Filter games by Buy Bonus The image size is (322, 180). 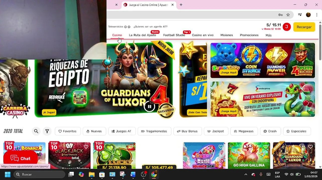pyautogui.click(x=187, y=131)
